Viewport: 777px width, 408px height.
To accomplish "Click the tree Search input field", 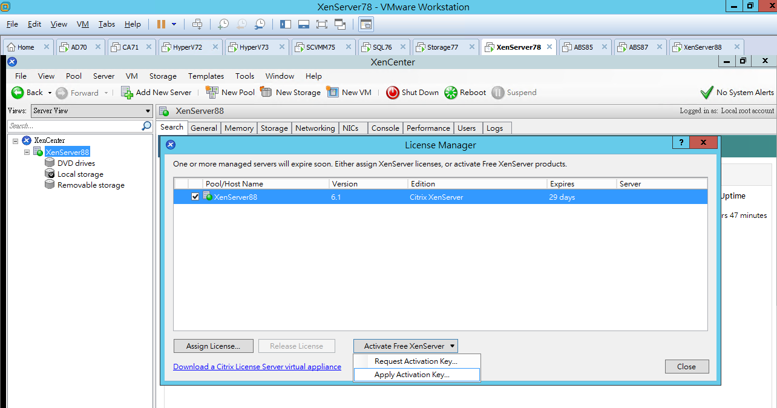I will click(x=74, y=126).
